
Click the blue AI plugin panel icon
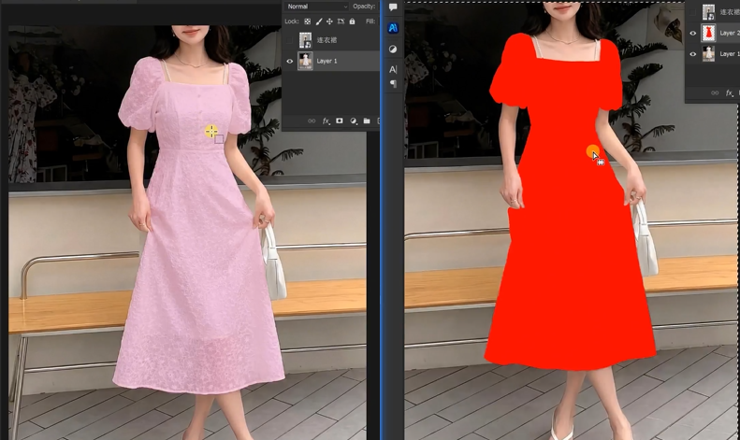393,28
